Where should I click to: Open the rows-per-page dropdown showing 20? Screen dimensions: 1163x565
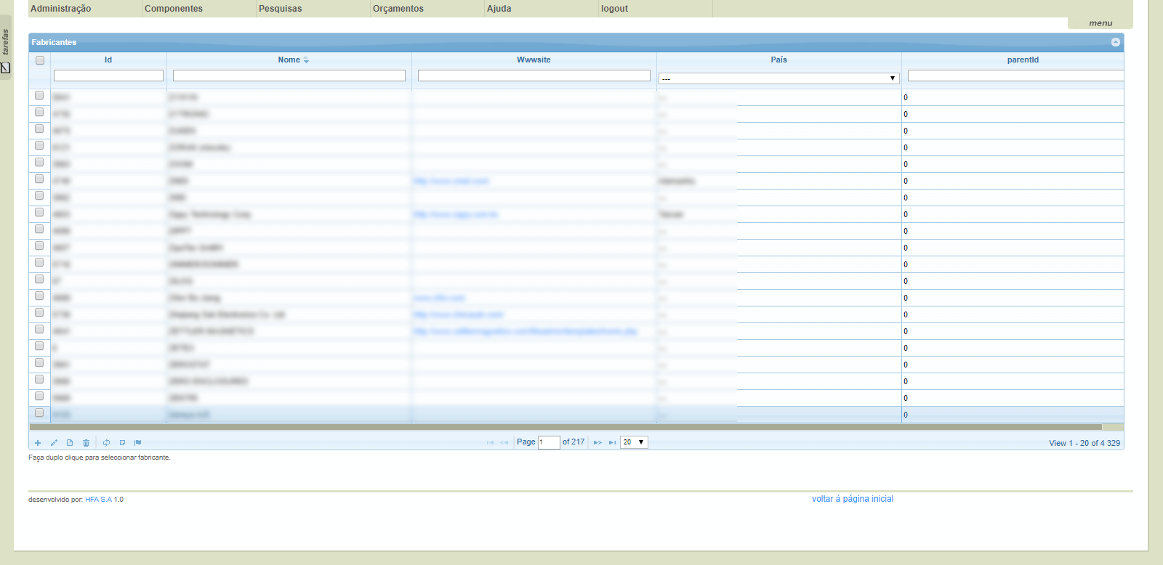point(634,442)
